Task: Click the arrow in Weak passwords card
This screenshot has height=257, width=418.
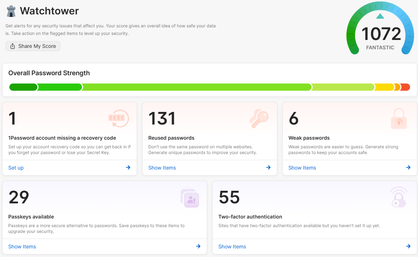Action: pos(408,167)
